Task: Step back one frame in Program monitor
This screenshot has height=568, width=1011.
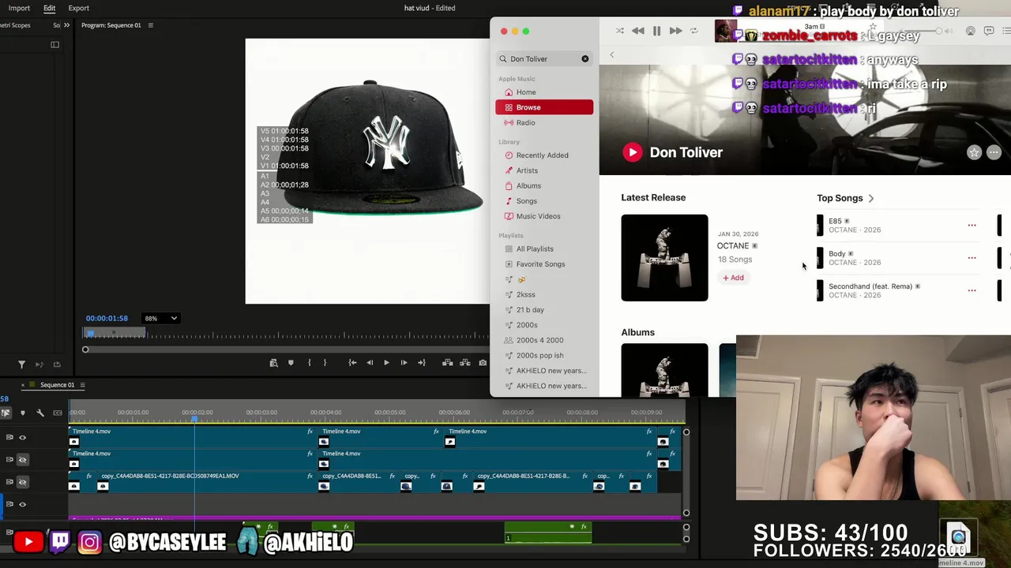Action: [x=370, y=363]
